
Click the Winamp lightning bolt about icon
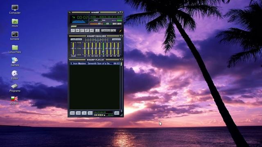tap(120, 31)
